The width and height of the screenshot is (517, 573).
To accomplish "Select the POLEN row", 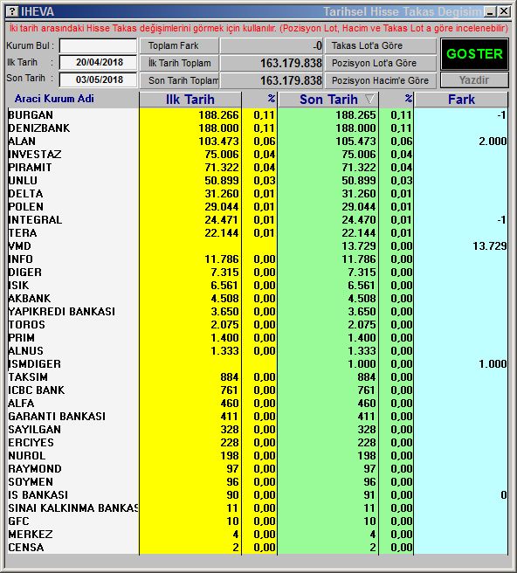I will tap(258, 207).
